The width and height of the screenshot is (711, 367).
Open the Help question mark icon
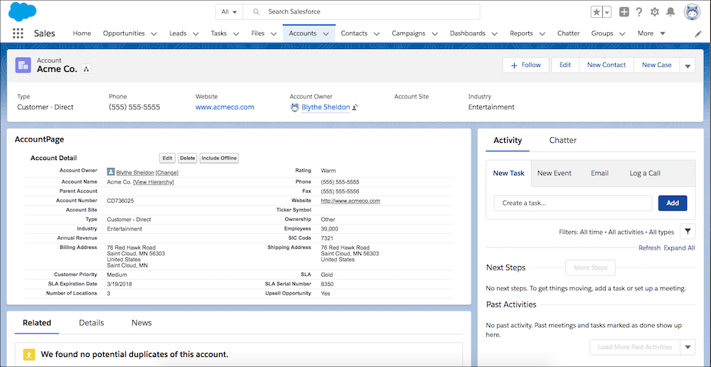639,12
